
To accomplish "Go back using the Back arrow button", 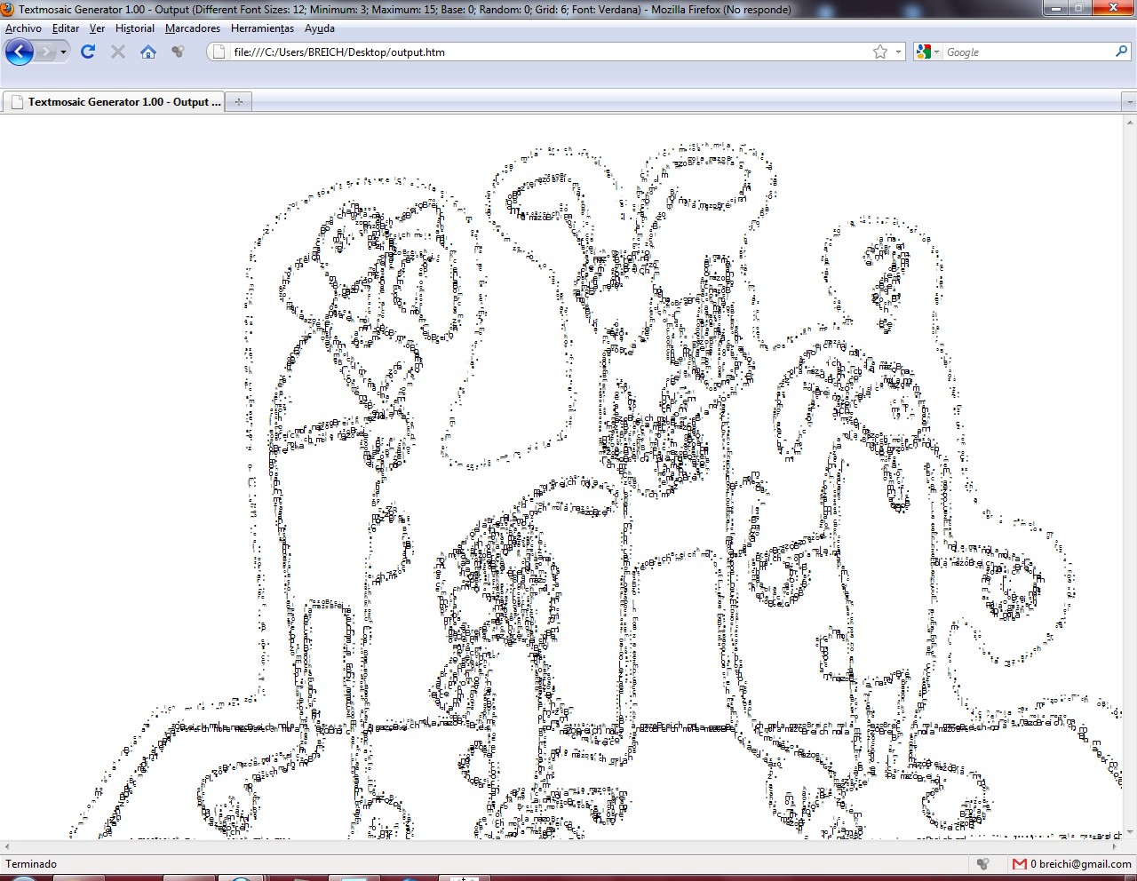I will point(19,52).
